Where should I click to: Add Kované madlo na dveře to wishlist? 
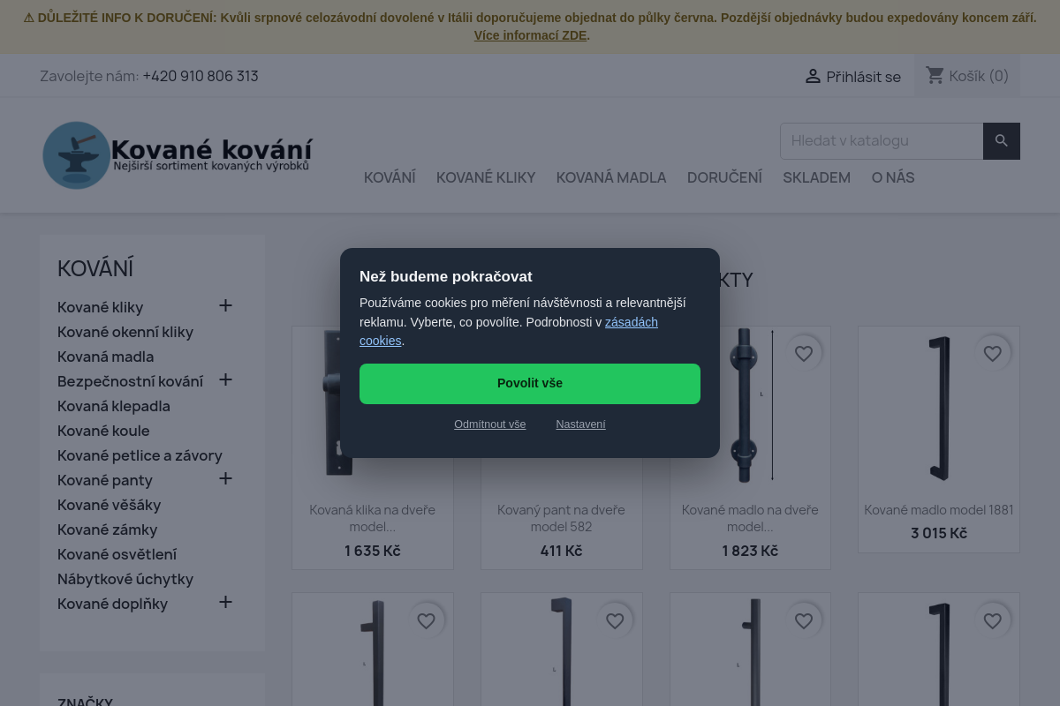click(804, 354)
